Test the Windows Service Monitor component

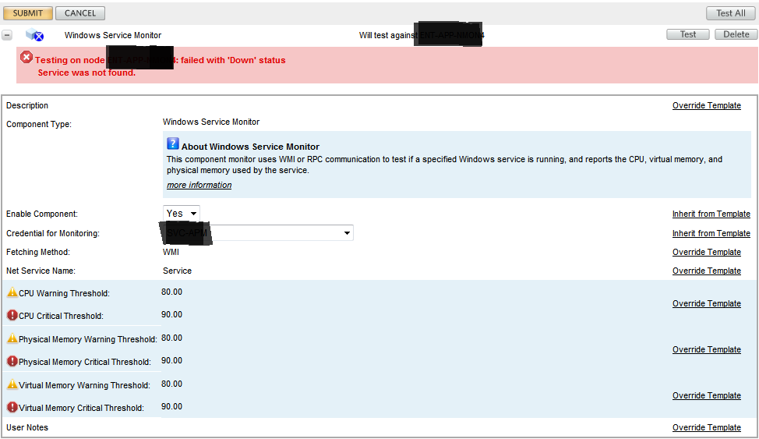coord(688,34)
